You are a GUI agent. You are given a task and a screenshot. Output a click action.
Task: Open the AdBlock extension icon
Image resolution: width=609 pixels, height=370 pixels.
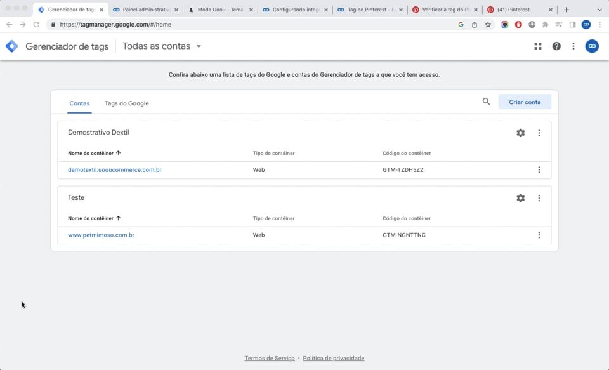point(518,24)
